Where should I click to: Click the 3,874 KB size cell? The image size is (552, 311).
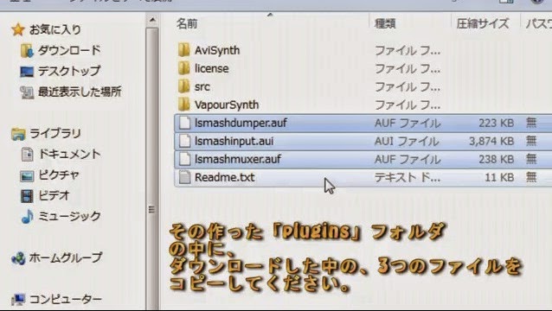(491, 142)
